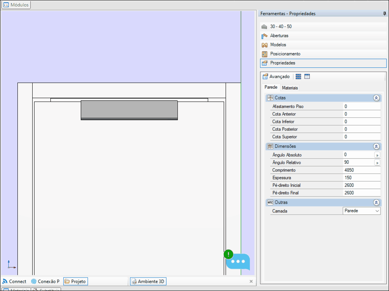Viewport: 389px width, 291px height.
Task: Select the Modelos tool section
Action: 278,45
